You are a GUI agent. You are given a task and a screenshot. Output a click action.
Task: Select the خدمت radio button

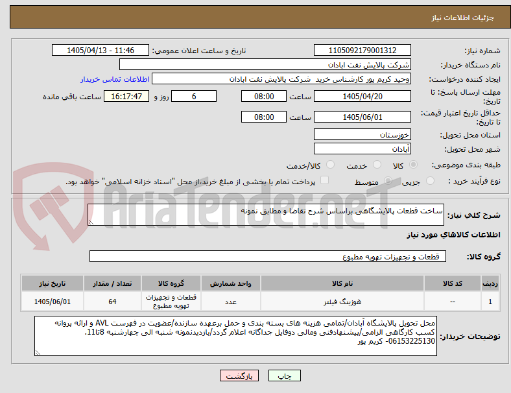(377, 165)
